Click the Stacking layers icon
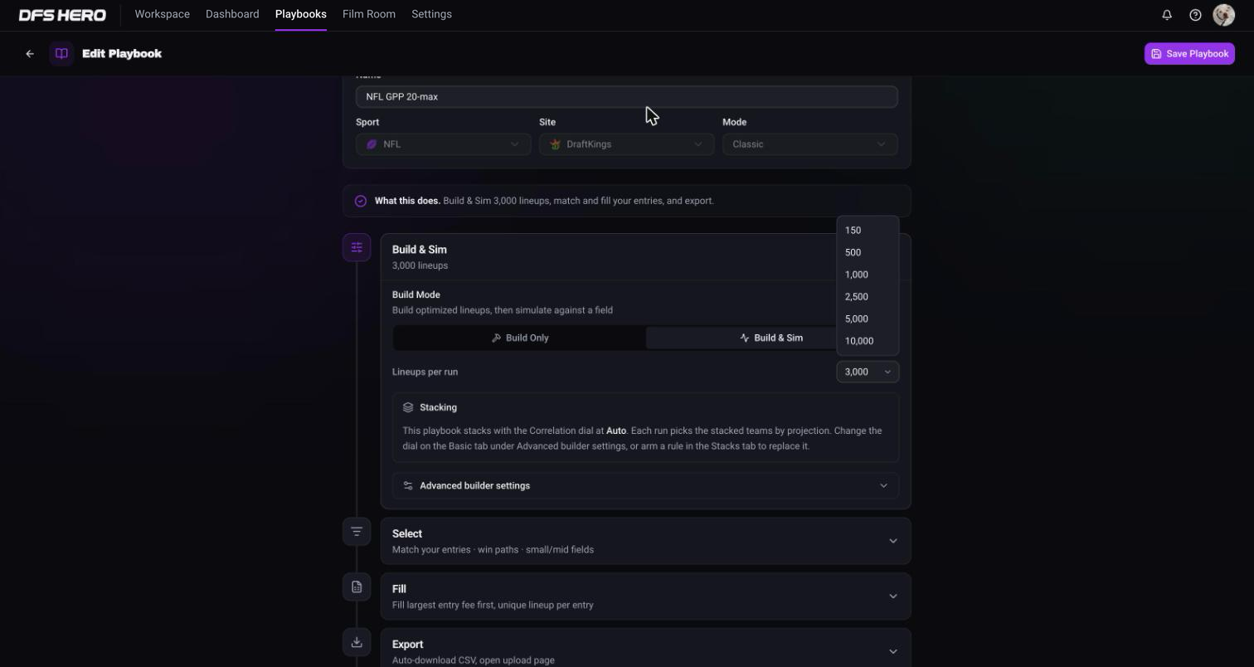Image resolution: width=1254 pixels, height=667 pixels. [408, 407]
